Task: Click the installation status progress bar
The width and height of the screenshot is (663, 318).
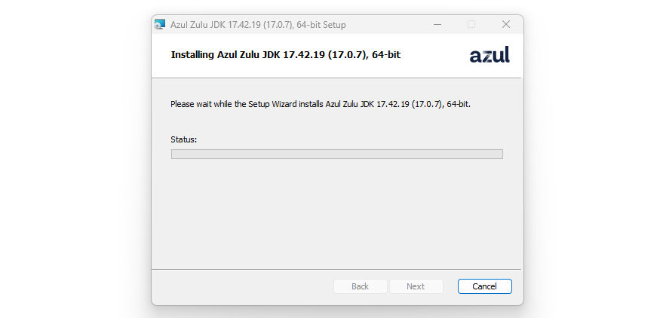Action: 337,154
